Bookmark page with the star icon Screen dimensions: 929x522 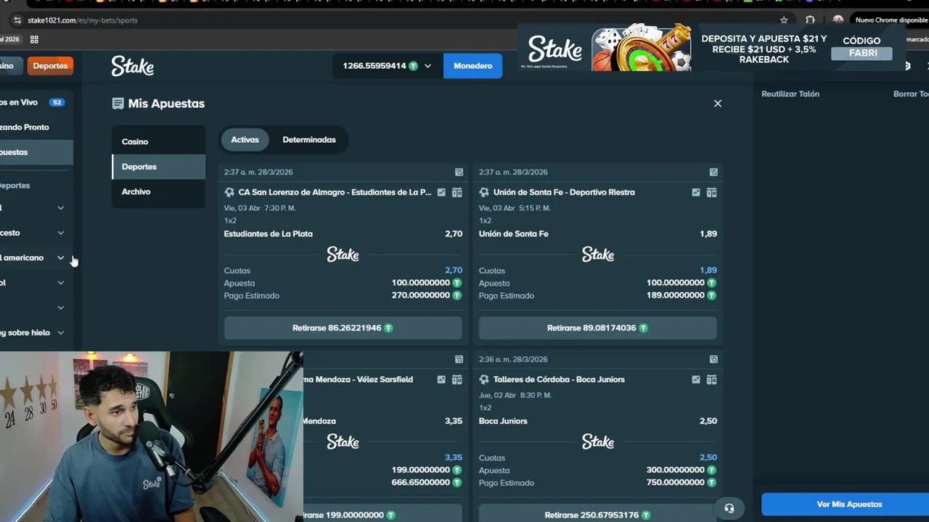click(x=784, y=20)
